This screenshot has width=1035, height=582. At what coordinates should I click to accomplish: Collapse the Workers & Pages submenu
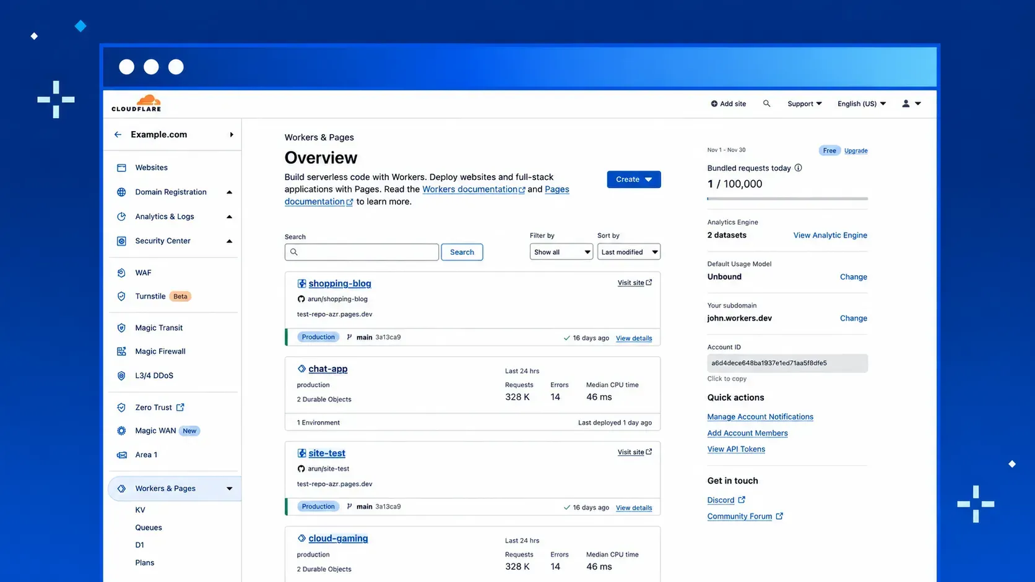(x=229, y=489)
